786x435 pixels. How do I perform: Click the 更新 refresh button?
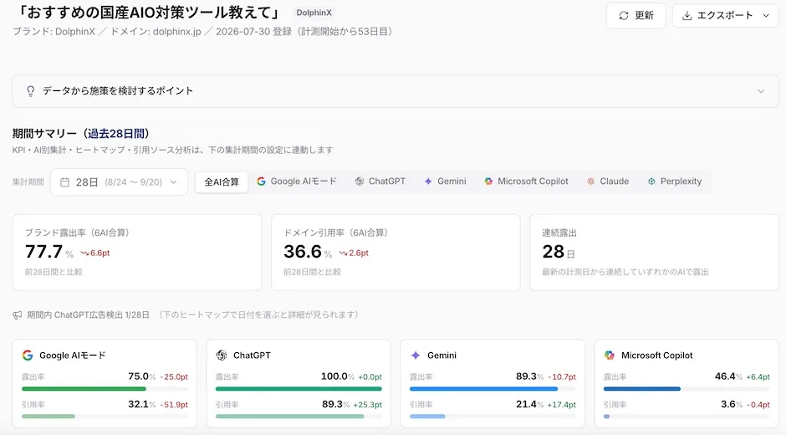point(635,16)
